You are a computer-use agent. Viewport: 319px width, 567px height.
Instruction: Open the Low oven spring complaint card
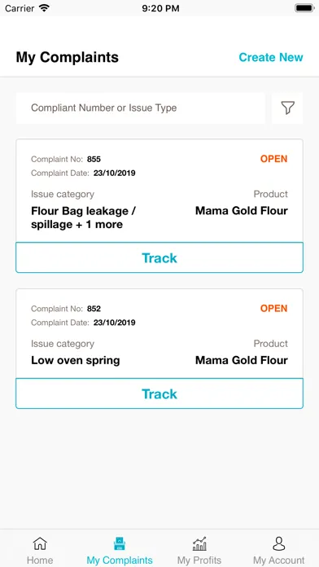tap(159, 333)
